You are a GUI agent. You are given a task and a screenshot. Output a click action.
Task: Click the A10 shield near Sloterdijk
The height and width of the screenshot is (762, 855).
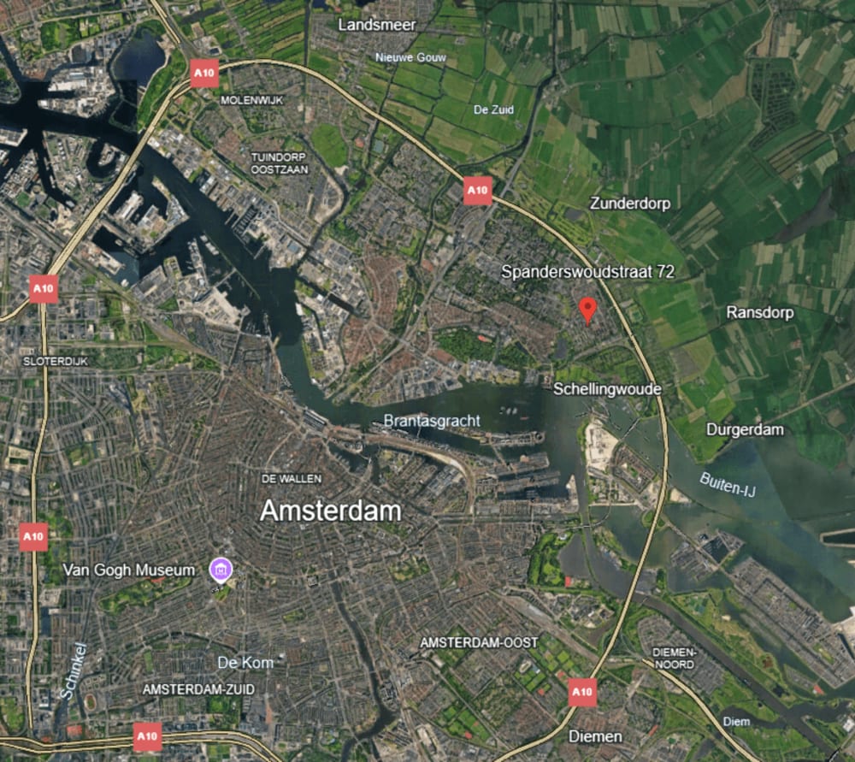(x=44, y=289)
